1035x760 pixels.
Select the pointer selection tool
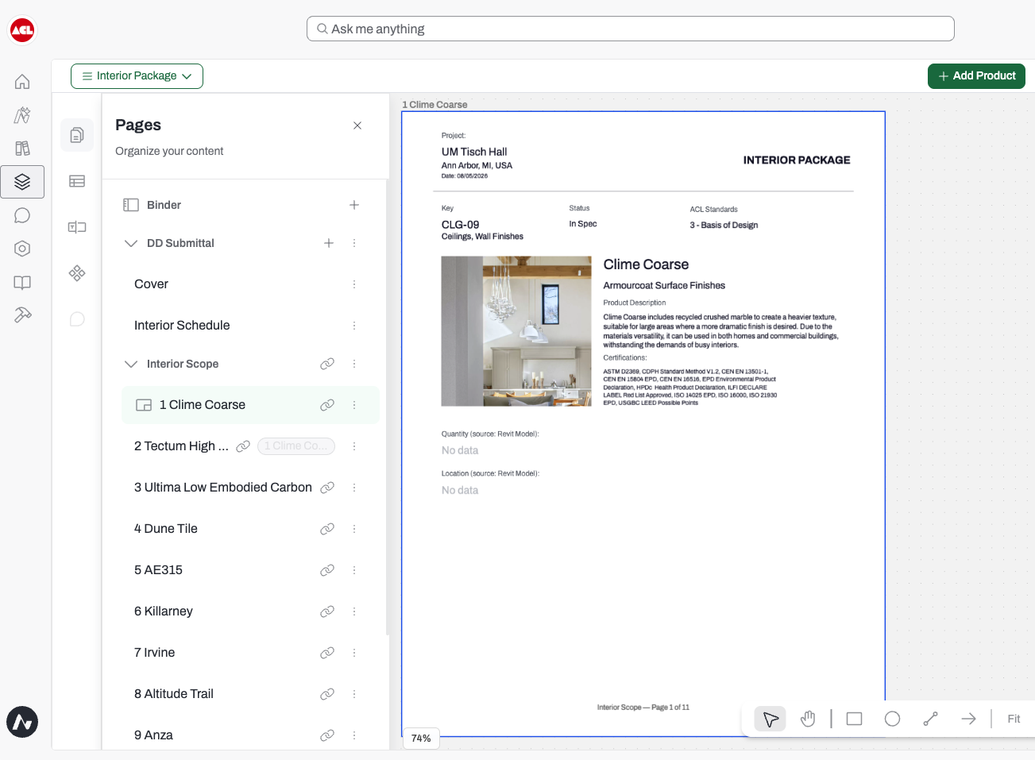pos(770,719)
